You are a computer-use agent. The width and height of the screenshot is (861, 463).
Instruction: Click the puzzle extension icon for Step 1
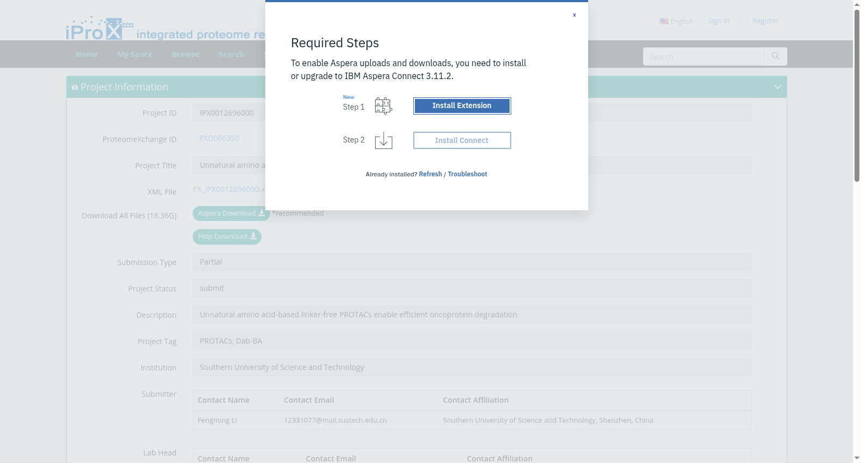pyautogui.click(x=383, y=106)
